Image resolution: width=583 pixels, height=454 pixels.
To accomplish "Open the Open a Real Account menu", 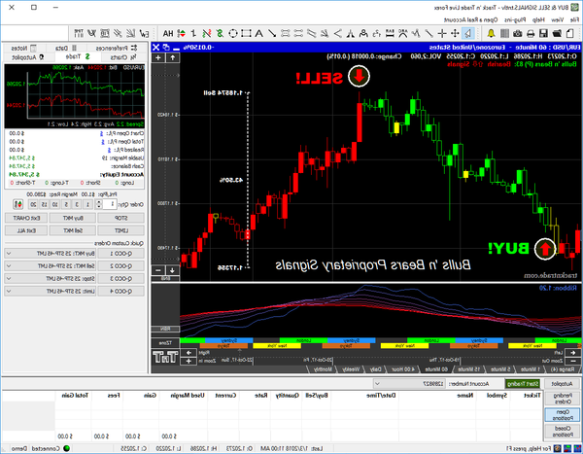I will coord(470,19).
